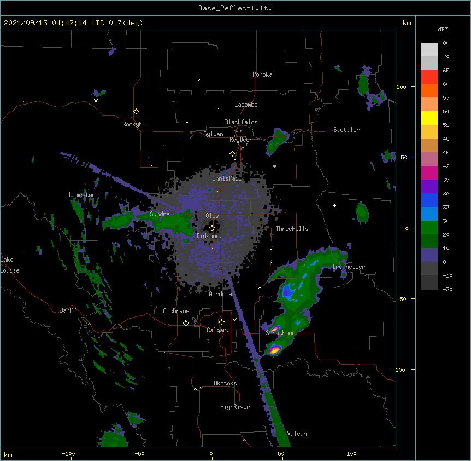Screen dimensions: 471x461
Task: Click the yellow diamond marker below Cochrane
Action: (186, 323)
